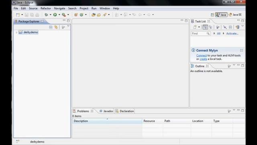The image size is (257, 145).
Task: Click the Type column header
Action: [222, 121]
